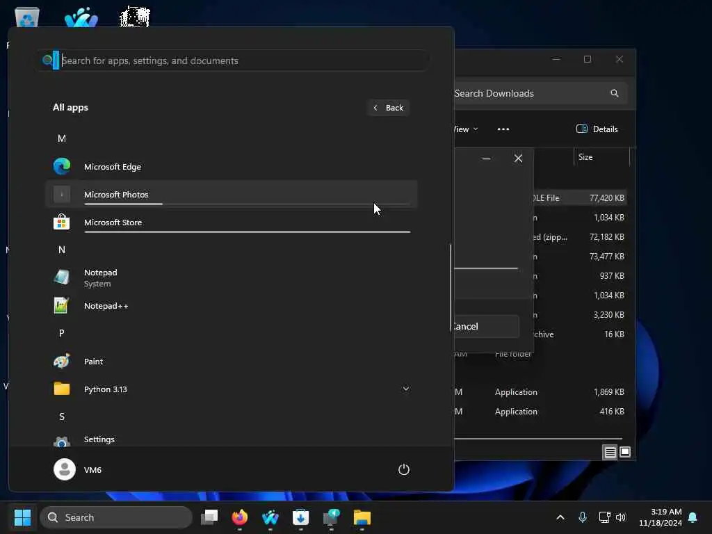Show hidden system tray icons
Screen dimensions: 712x534
[560, 517]
